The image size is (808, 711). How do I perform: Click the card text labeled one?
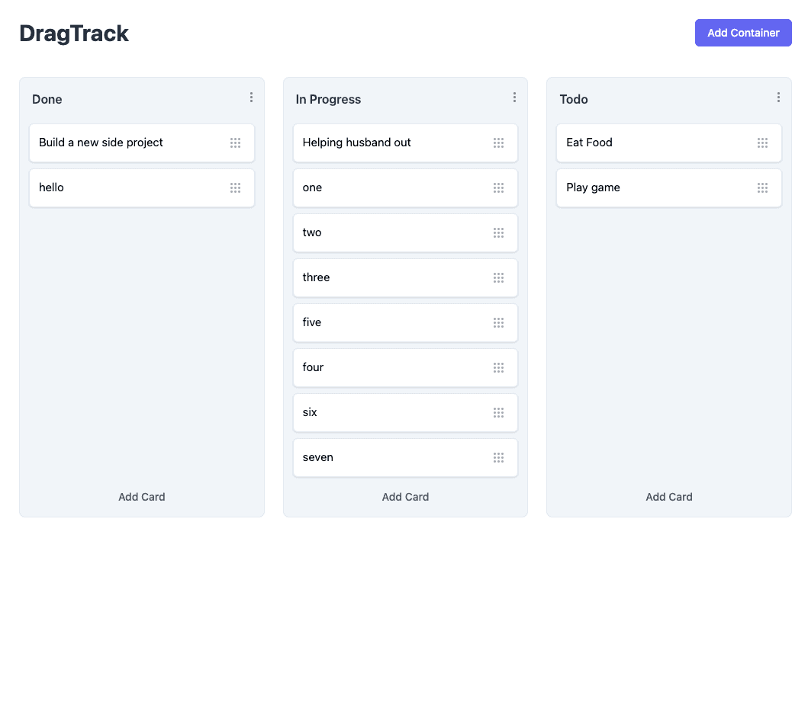(312, 187)
